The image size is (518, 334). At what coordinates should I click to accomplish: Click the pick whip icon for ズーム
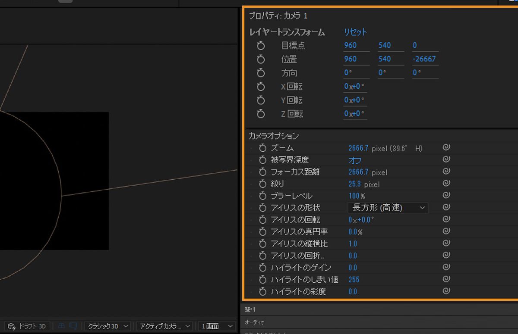(x=446, y=147)
